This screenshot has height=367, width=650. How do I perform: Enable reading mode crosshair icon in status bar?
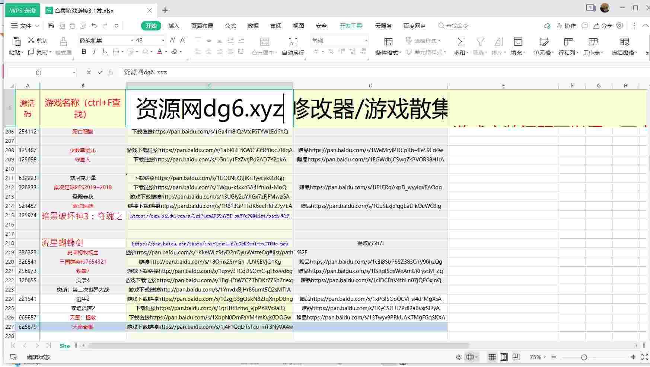[470, 357]
